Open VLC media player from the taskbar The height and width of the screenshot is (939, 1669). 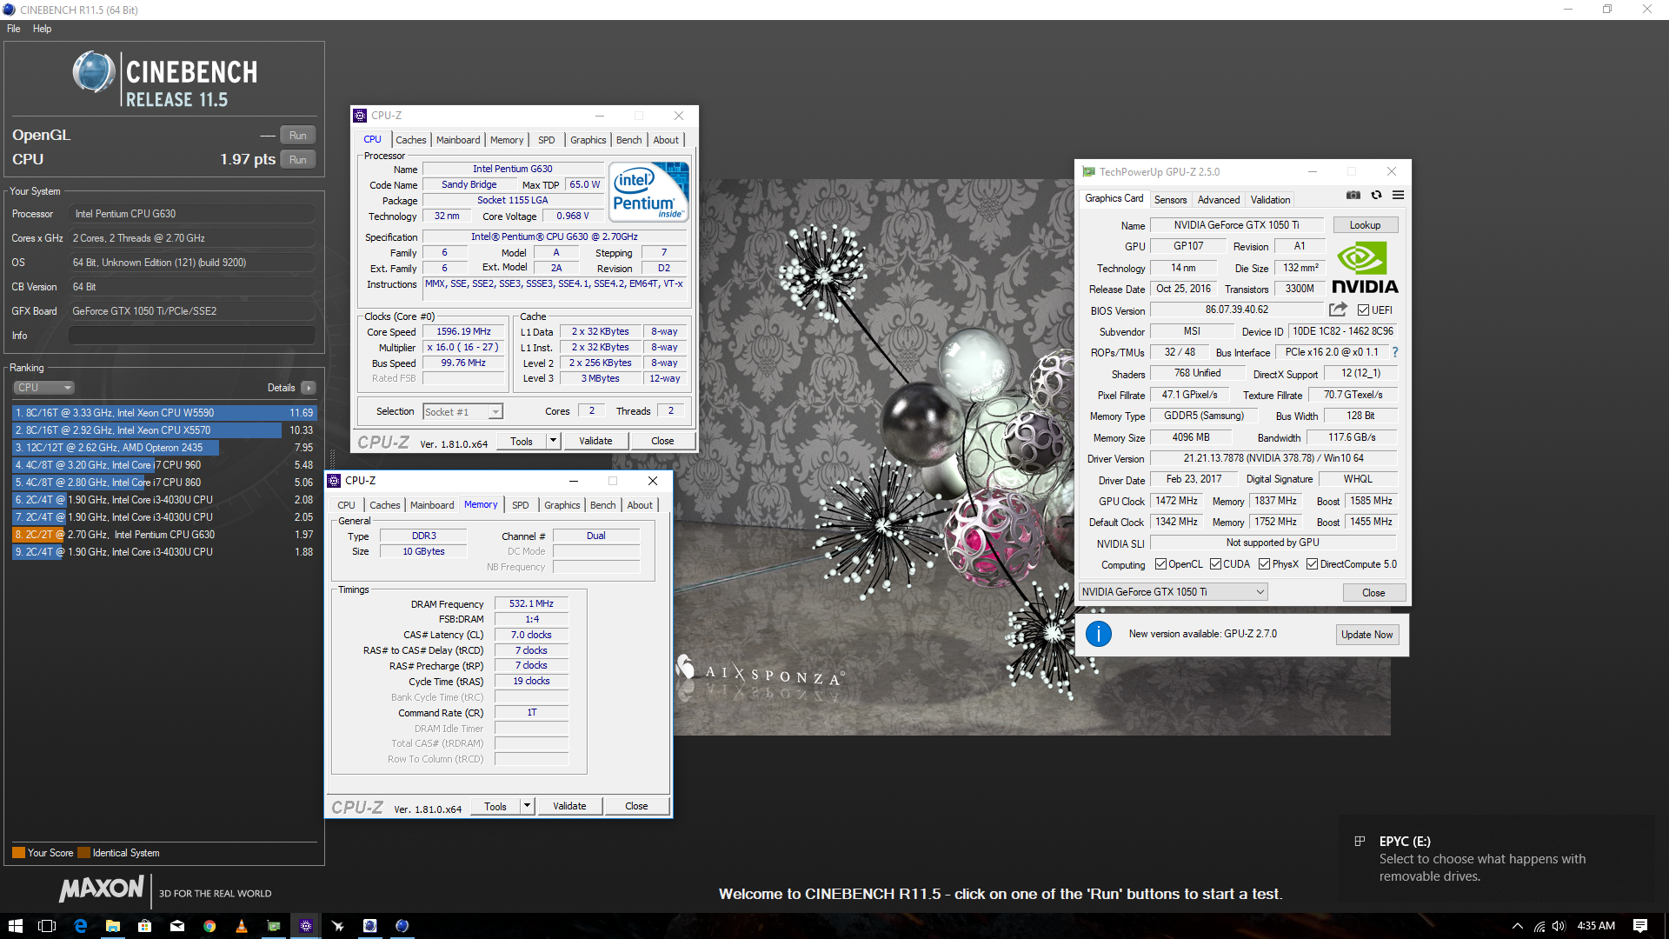point(242,926)
